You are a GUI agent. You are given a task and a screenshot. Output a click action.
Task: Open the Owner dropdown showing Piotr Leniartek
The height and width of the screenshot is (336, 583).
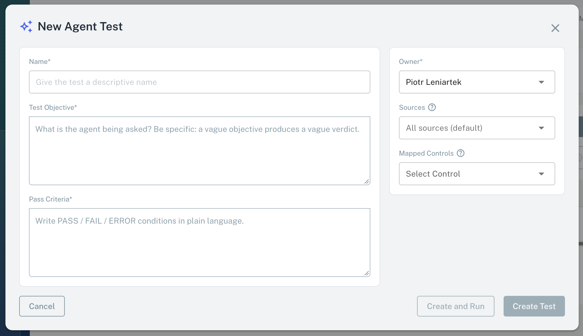point(477,82)
